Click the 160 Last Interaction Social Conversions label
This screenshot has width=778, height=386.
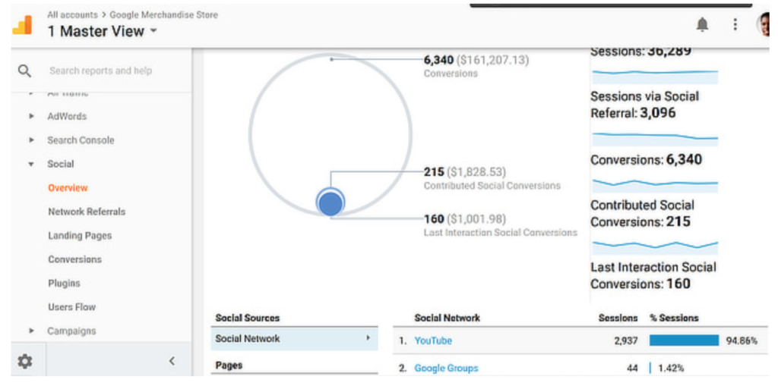(500, 225)
